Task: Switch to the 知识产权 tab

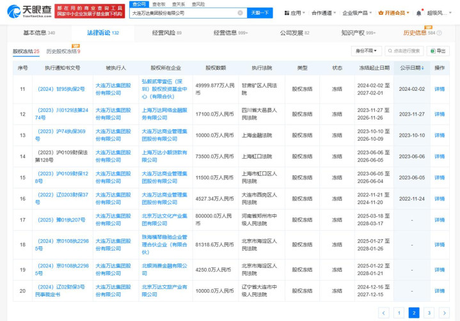Action: (x=358, y=33)
